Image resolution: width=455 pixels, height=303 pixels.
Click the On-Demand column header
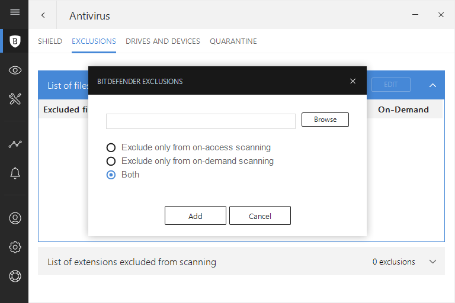tap(403, 109)
